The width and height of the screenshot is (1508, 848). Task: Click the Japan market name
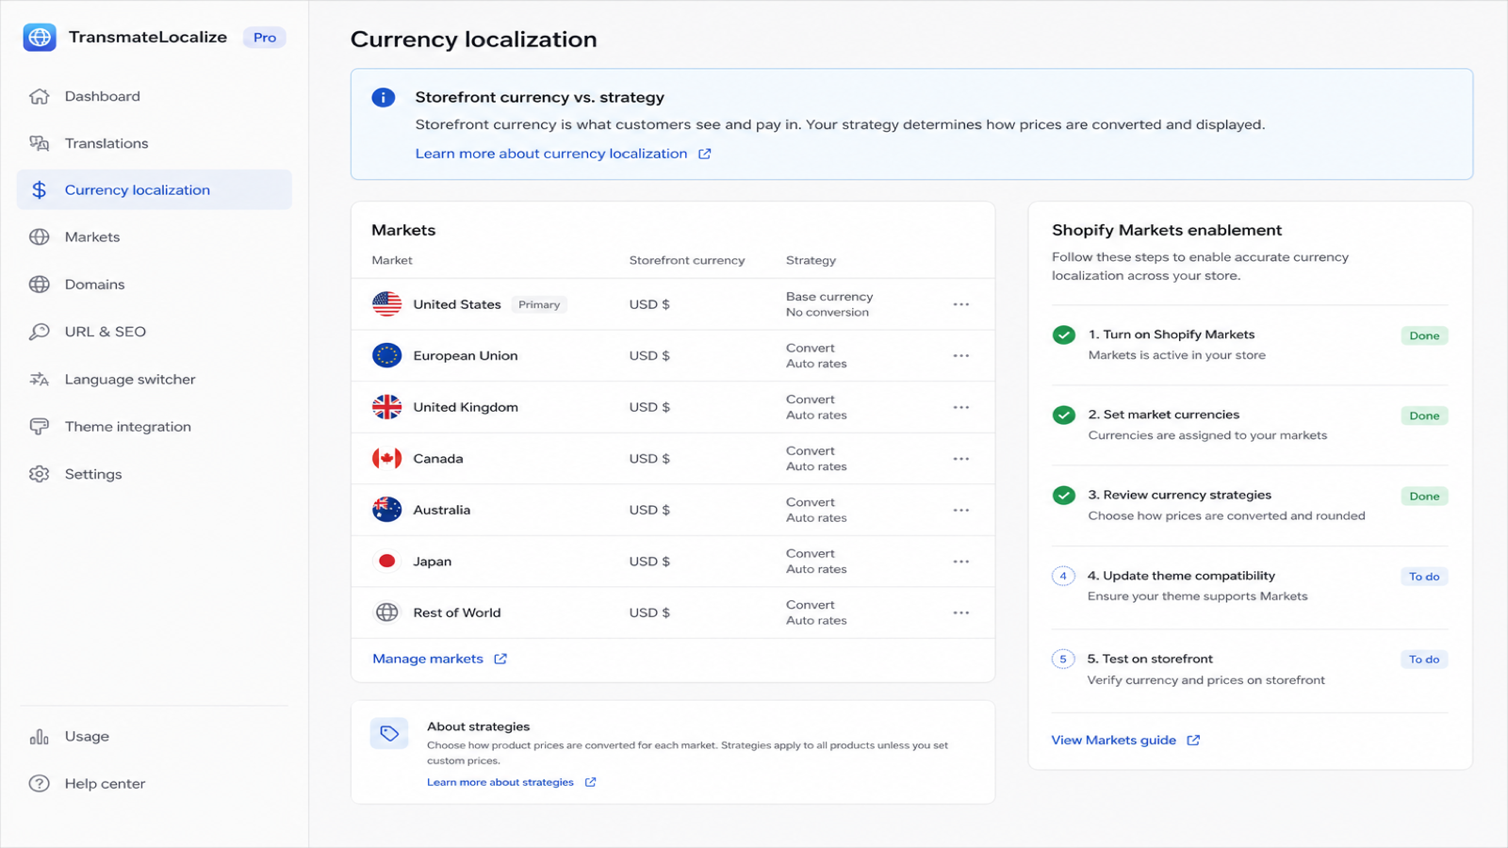pos(433,562)
